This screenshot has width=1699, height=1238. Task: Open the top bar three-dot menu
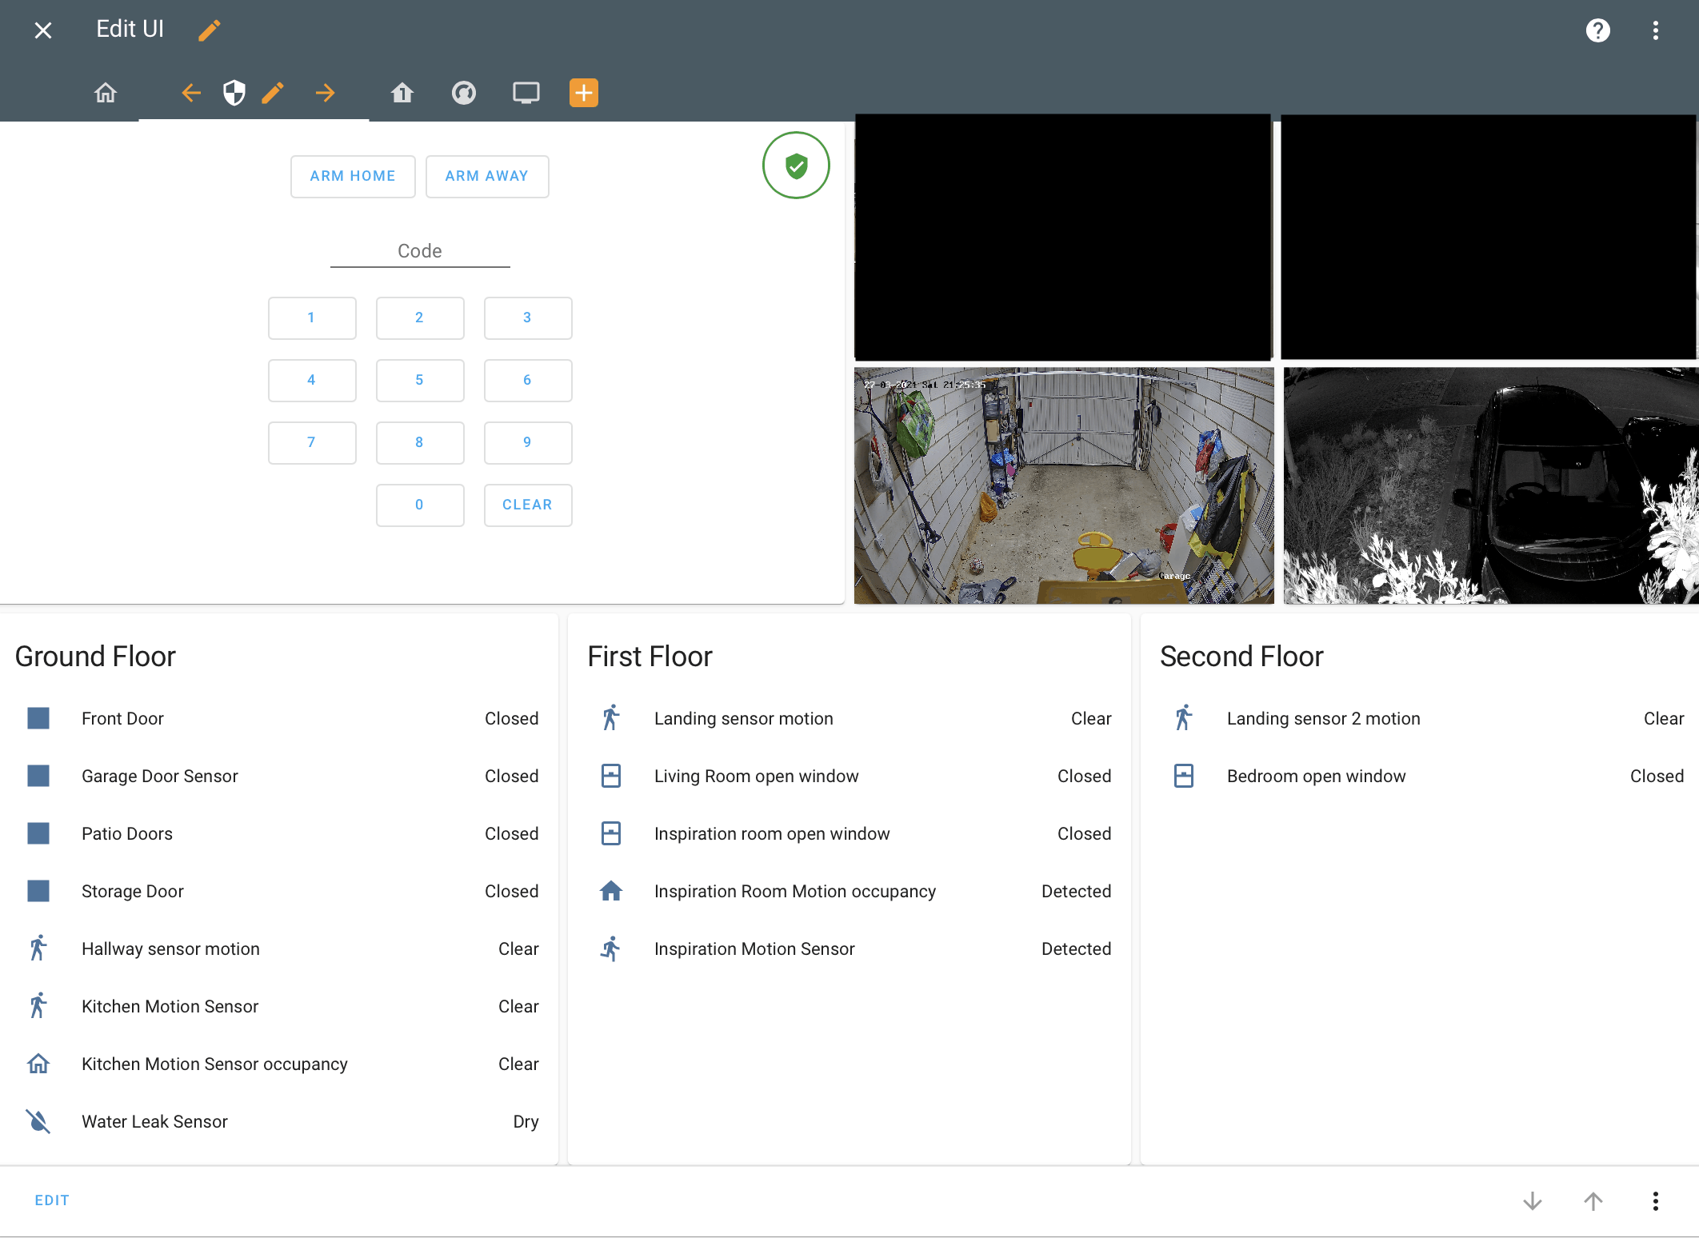[1655, 30]
